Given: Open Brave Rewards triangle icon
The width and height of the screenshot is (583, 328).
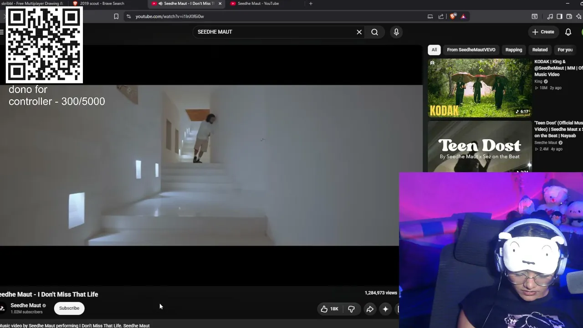Looking at the screenshot, I should pos(463,16).
